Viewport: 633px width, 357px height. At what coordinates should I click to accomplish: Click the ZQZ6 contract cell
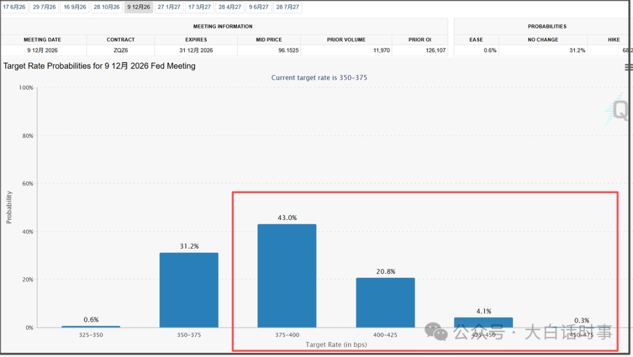121,50
